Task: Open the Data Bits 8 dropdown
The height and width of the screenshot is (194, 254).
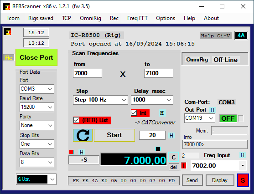Action: tap(37, 162)
